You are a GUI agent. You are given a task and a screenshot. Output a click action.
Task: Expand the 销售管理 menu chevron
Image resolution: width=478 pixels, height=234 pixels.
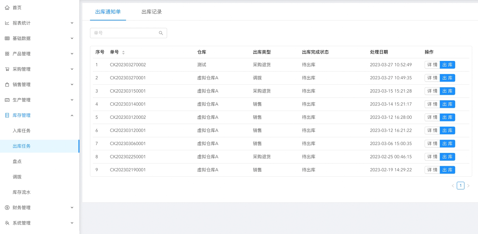click(x=72, y=85)
